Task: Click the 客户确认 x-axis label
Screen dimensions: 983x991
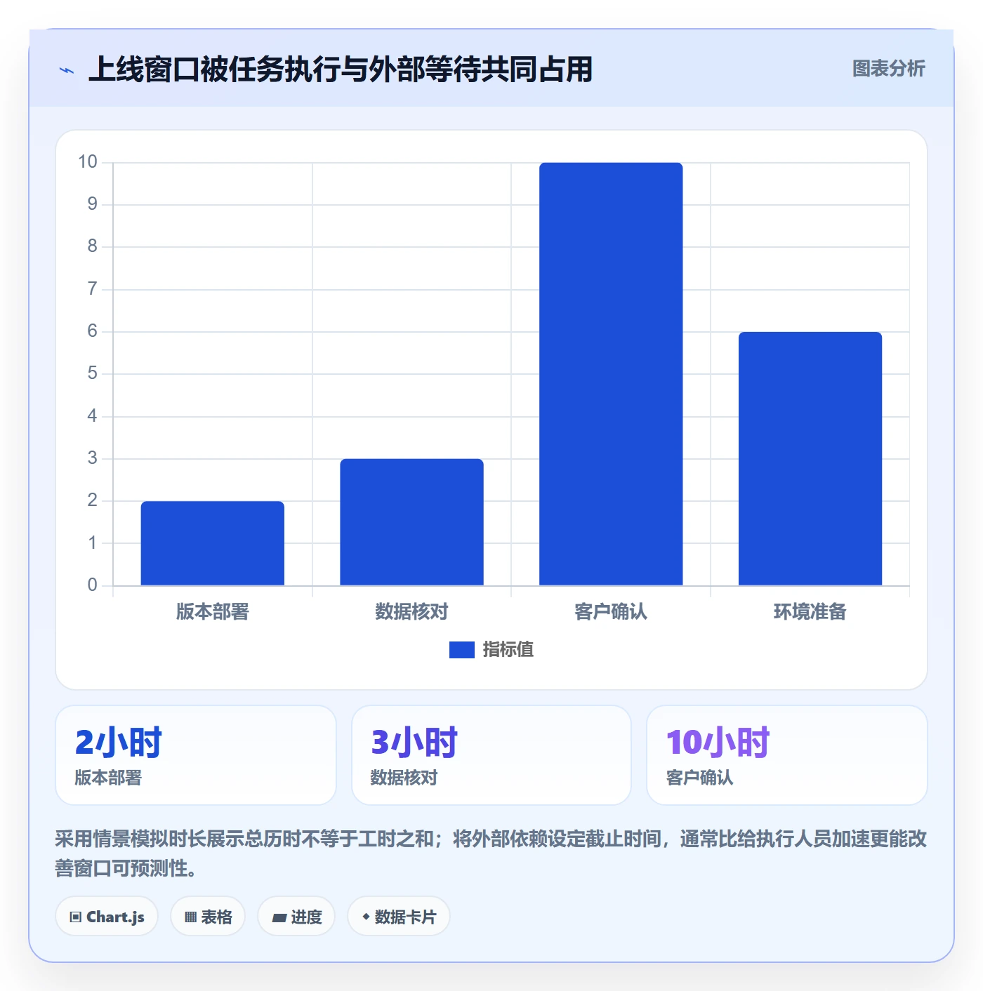Action: (x=611, y=612)
